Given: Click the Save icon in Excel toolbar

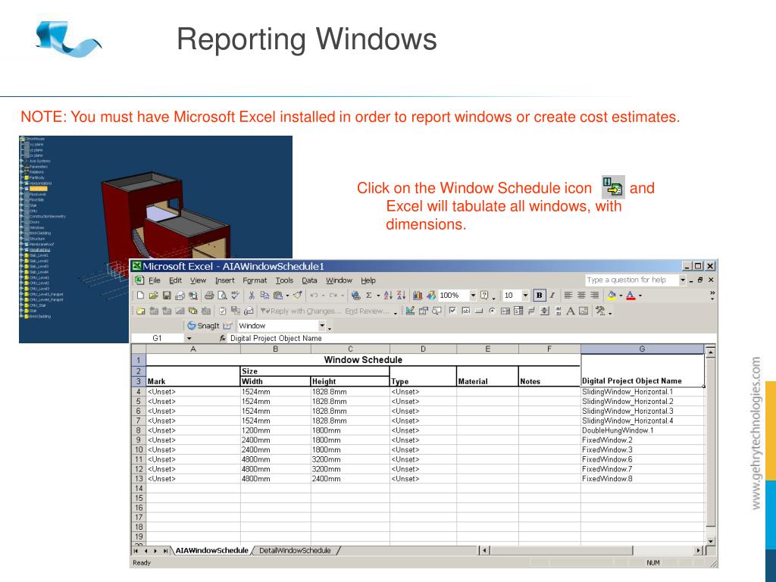Looking at the screenshot, I should coord(167,296).
